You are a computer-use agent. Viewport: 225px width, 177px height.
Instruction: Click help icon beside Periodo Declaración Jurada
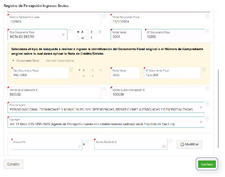(x=104, y=16)
